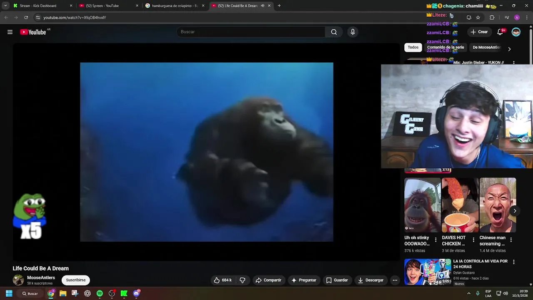
Task: Open the Chrome extensions puzzle icon
Action: [x=492, y=17]
